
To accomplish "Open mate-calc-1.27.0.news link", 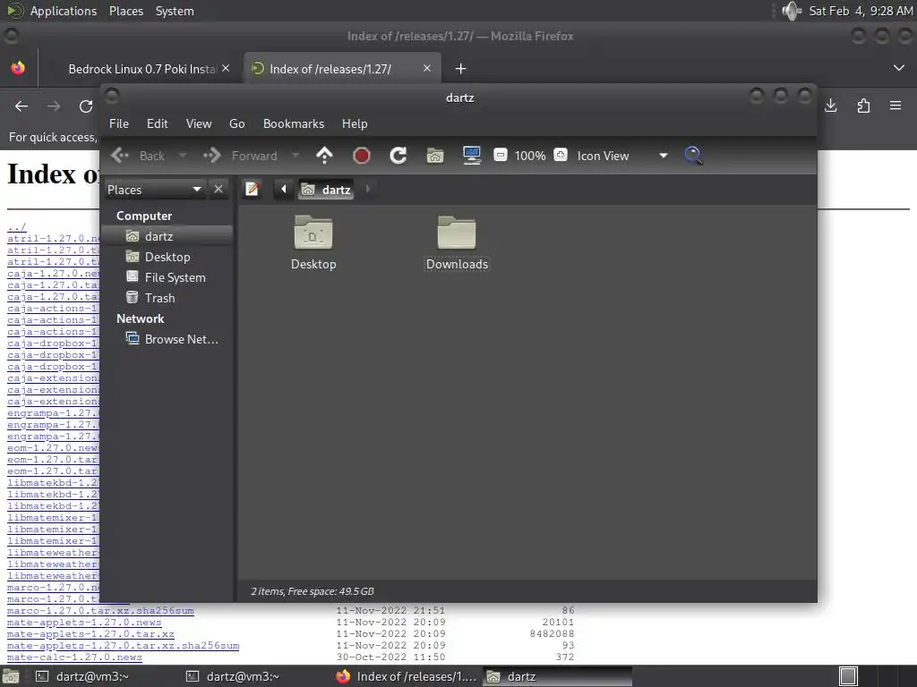I will pos(74,657).
